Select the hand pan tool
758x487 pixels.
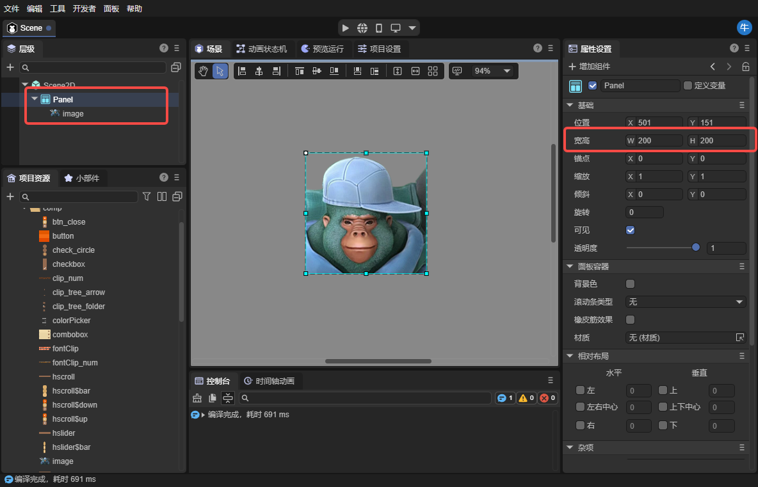tap(203, 71)
